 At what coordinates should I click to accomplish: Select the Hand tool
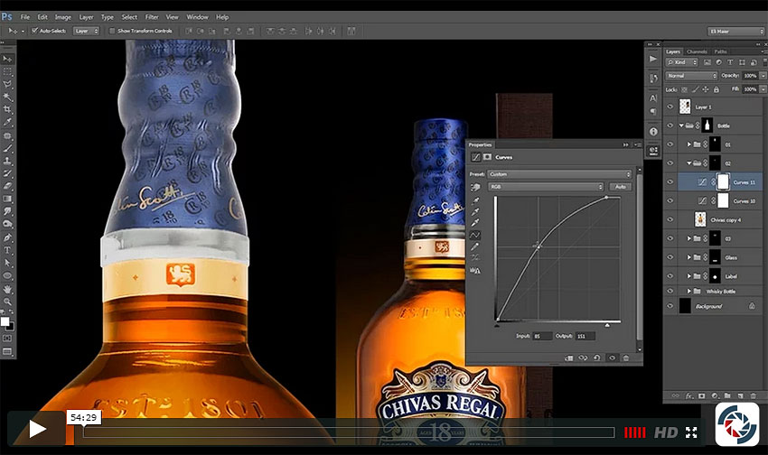tap(7, 289)
